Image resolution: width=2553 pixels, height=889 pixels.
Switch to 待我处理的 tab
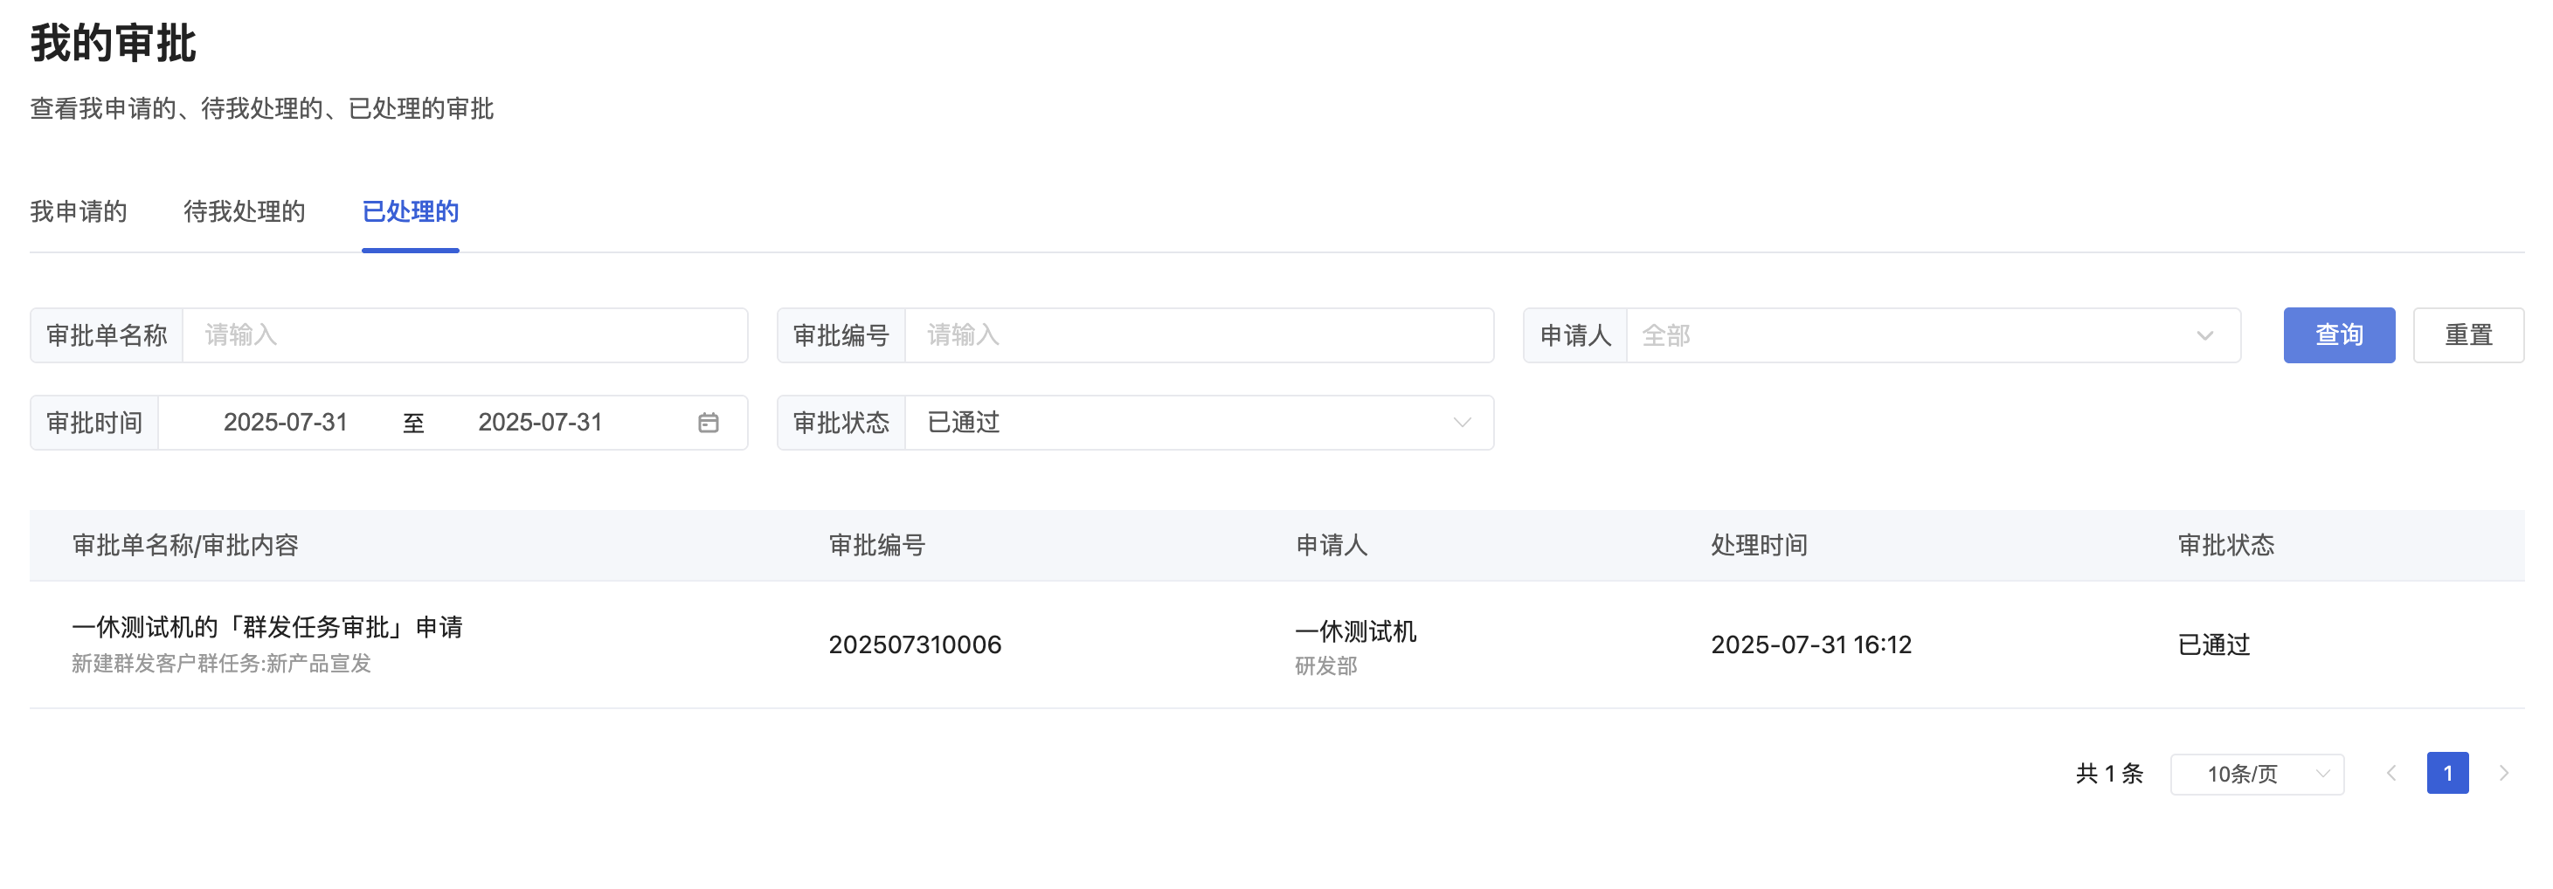[x=244, y=211]
